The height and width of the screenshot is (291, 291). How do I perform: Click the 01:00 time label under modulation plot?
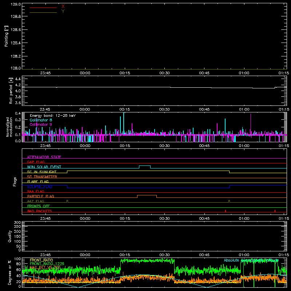pos(244,146)
